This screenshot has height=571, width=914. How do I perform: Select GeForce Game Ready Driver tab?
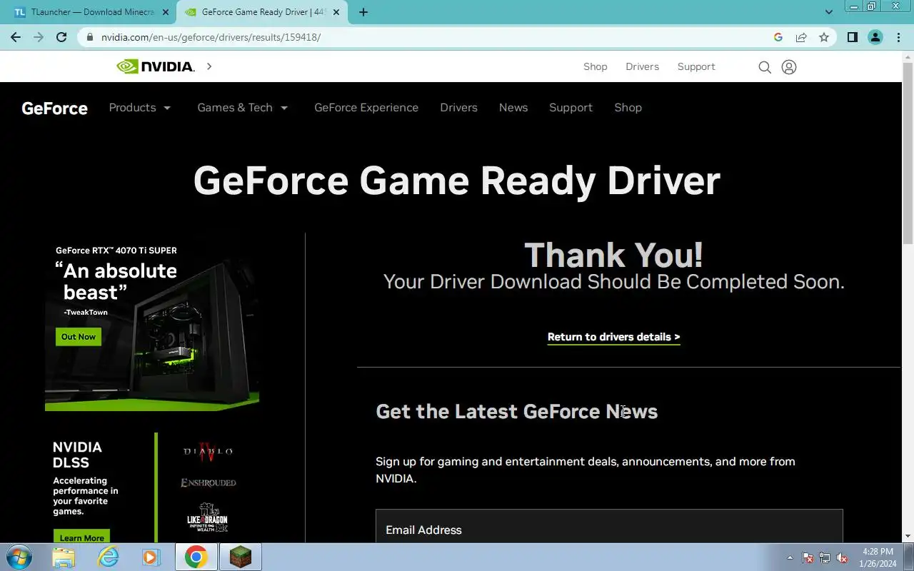(261, 12)
